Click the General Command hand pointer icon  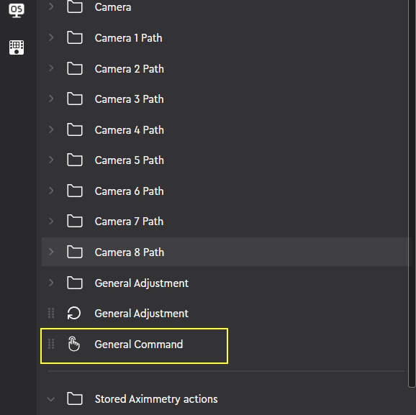pos(73,344)
